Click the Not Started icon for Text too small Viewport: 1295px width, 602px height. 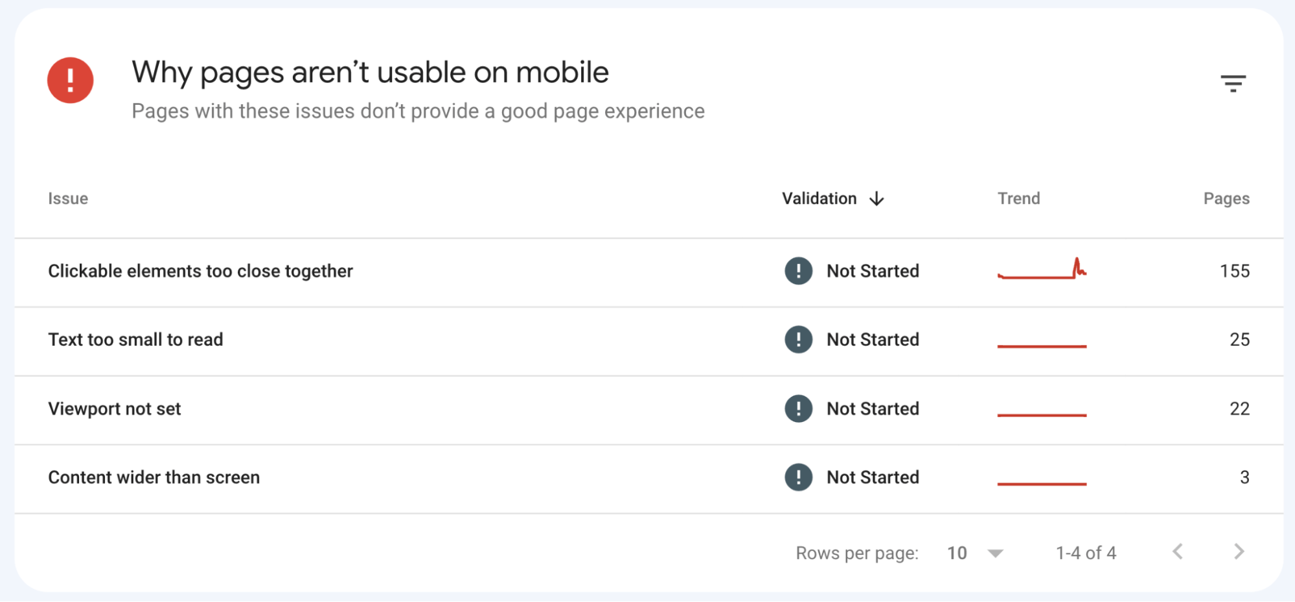pyautogui.click(x=797, y=340)
